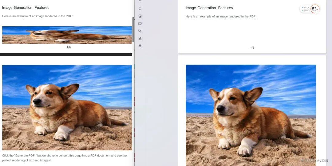The height and width of the screenshot is (166, 332).
Task: Open the layers panel icon
Action: point(140,46)
